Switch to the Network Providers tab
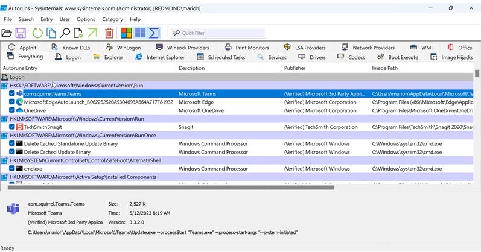The height and width of the screenshot is (252, 481). click(368, 48)
